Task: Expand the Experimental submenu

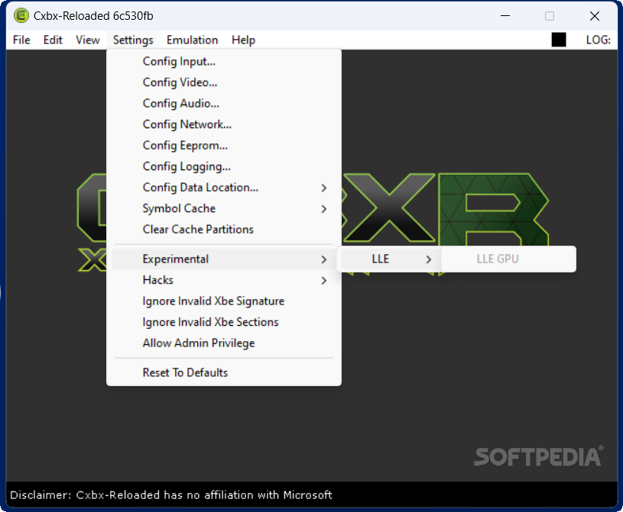Action: pyautogui.click(x=224, y=259)
